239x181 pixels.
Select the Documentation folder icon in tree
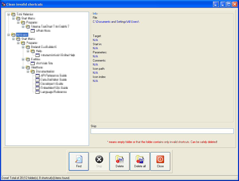coord(33,71)
